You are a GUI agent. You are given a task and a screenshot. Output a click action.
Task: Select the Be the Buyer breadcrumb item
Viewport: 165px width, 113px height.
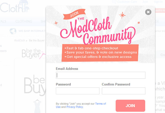coord(37,41)
